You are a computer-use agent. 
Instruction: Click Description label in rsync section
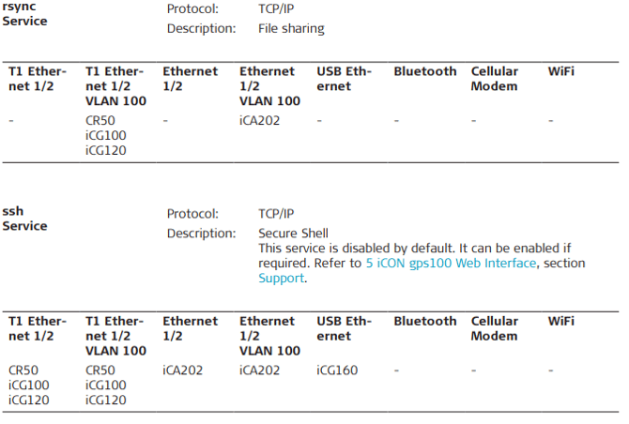tap(201, 29)
